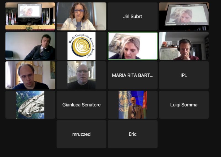The image size is (221, 157).
Task: Select the man in suit wearing headset
Action: [30, 46]
